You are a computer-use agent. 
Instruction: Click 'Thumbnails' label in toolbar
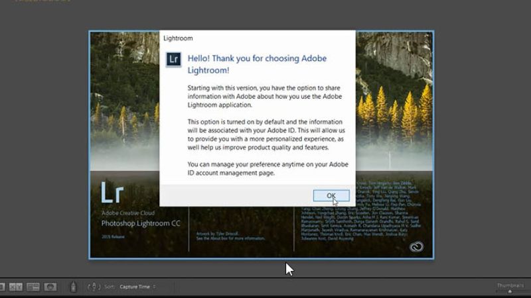point(510,285)
